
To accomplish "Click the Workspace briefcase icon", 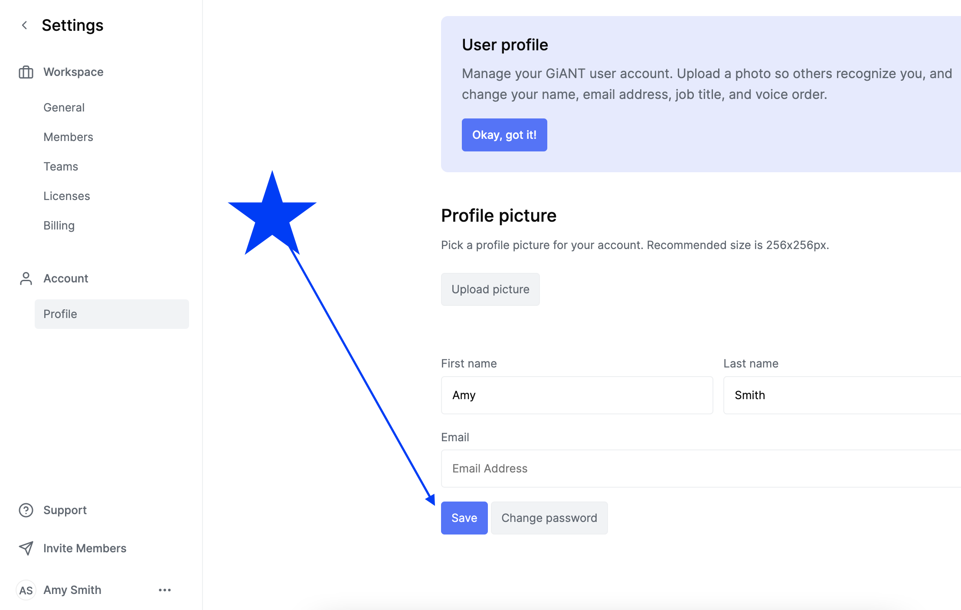I will 26,72.
